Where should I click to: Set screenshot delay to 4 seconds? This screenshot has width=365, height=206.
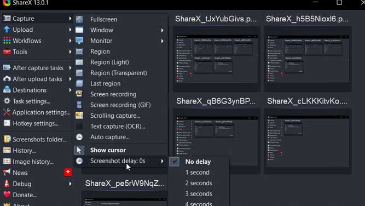[x=198, y=203]
